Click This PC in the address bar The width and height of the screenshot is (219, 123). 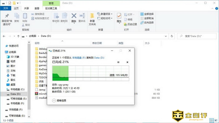(x=33, y=36)
